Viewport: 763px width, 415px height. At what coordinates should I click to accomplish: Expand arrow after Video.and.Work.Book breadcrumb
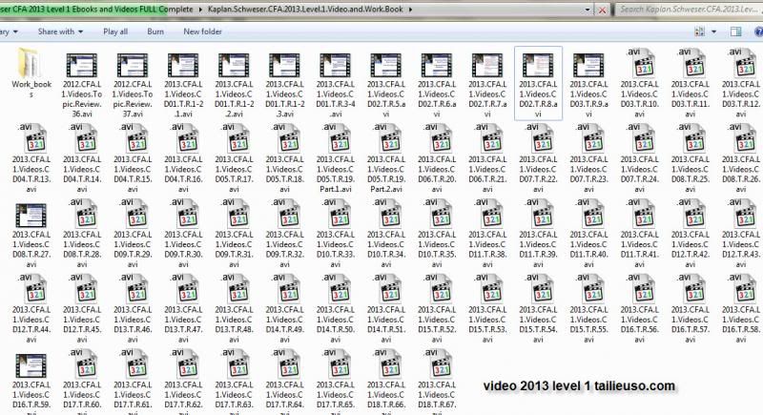(411, 10)
